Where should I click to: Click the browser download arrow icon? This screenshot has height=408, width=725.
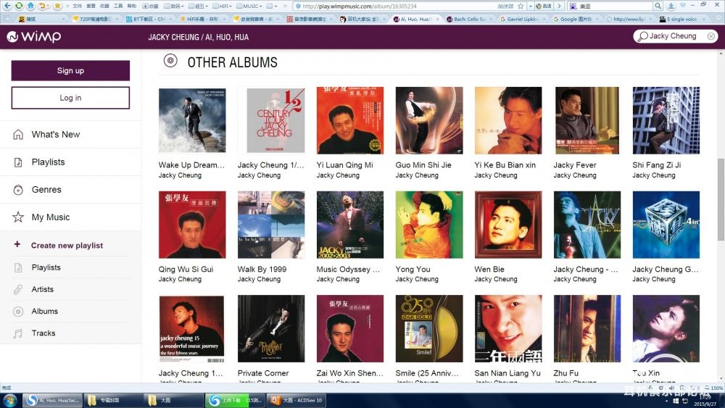[x=671, y=6]
